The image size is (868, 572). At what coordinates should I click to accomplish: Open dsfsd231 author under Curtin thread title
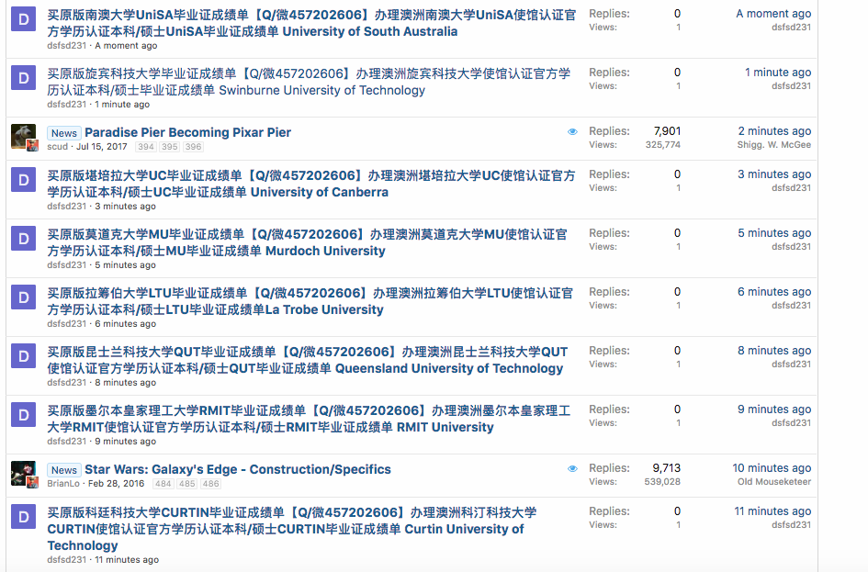point(66,560)
